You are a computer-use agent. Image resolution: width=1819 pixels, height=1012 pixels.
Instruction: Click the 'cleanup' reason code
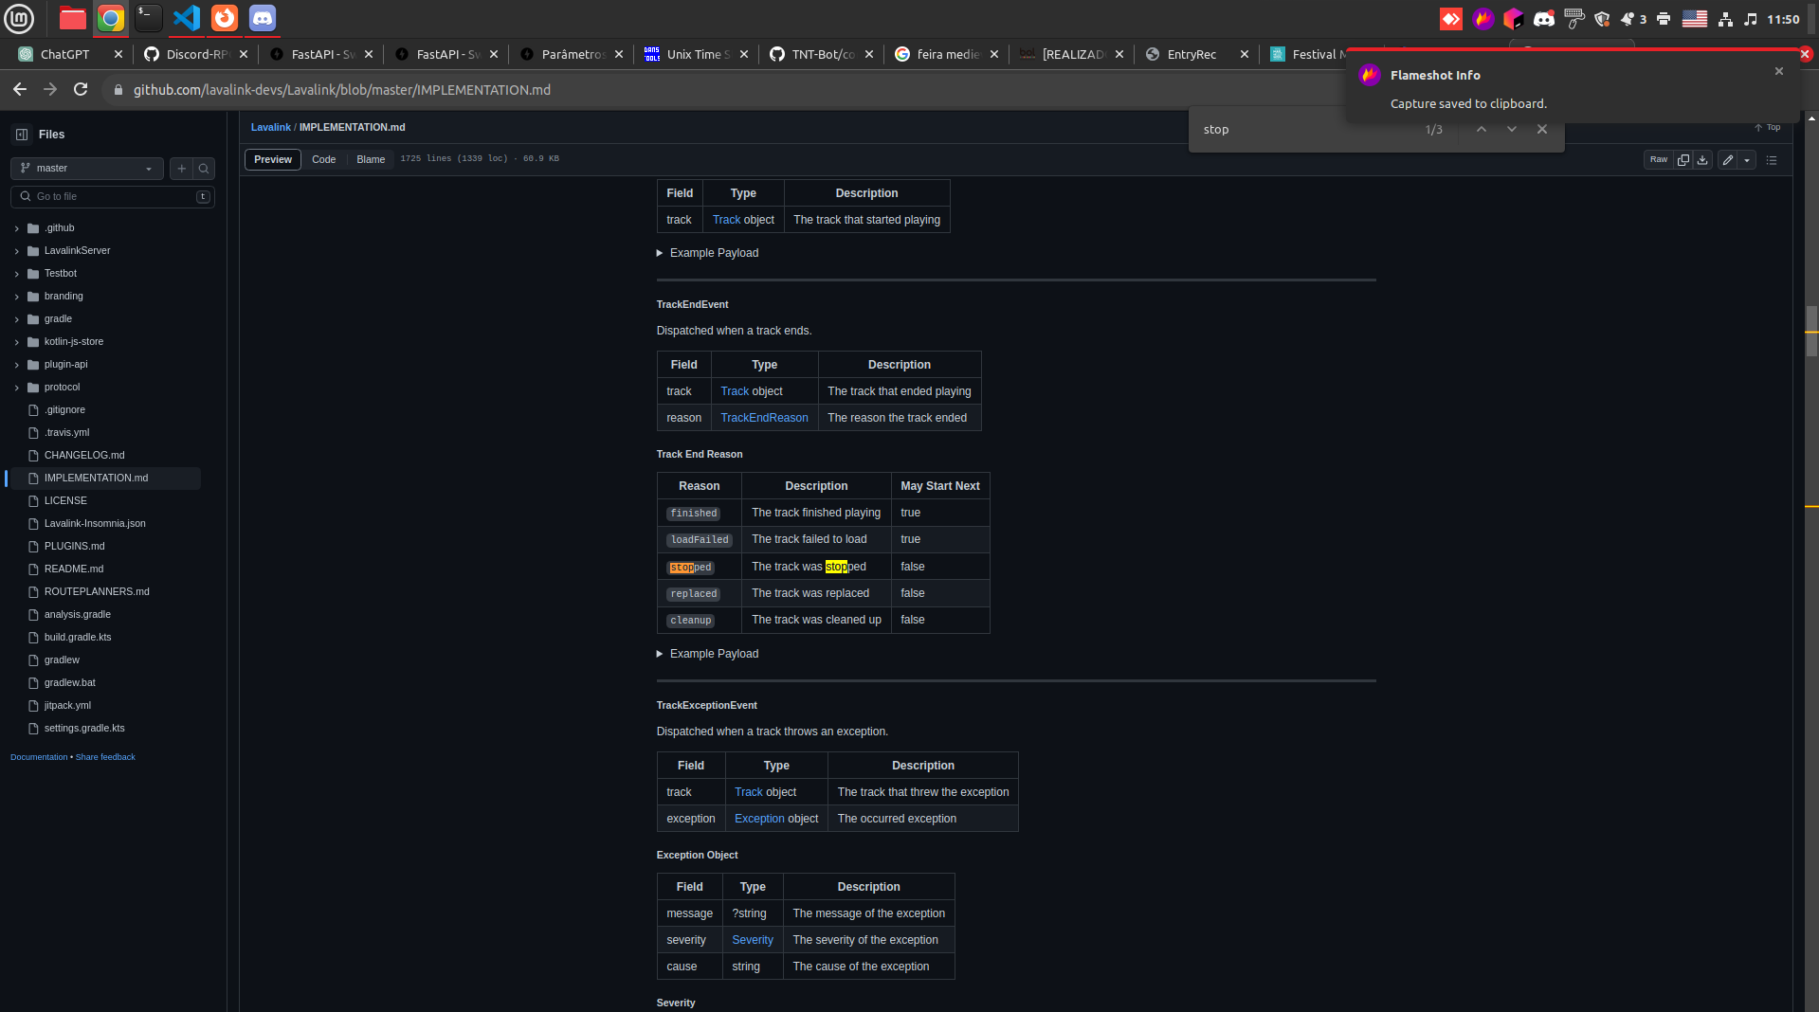click(690, 621)
